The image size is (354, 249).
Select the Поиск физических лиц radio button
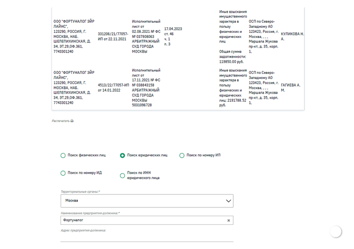click(63, 155)
